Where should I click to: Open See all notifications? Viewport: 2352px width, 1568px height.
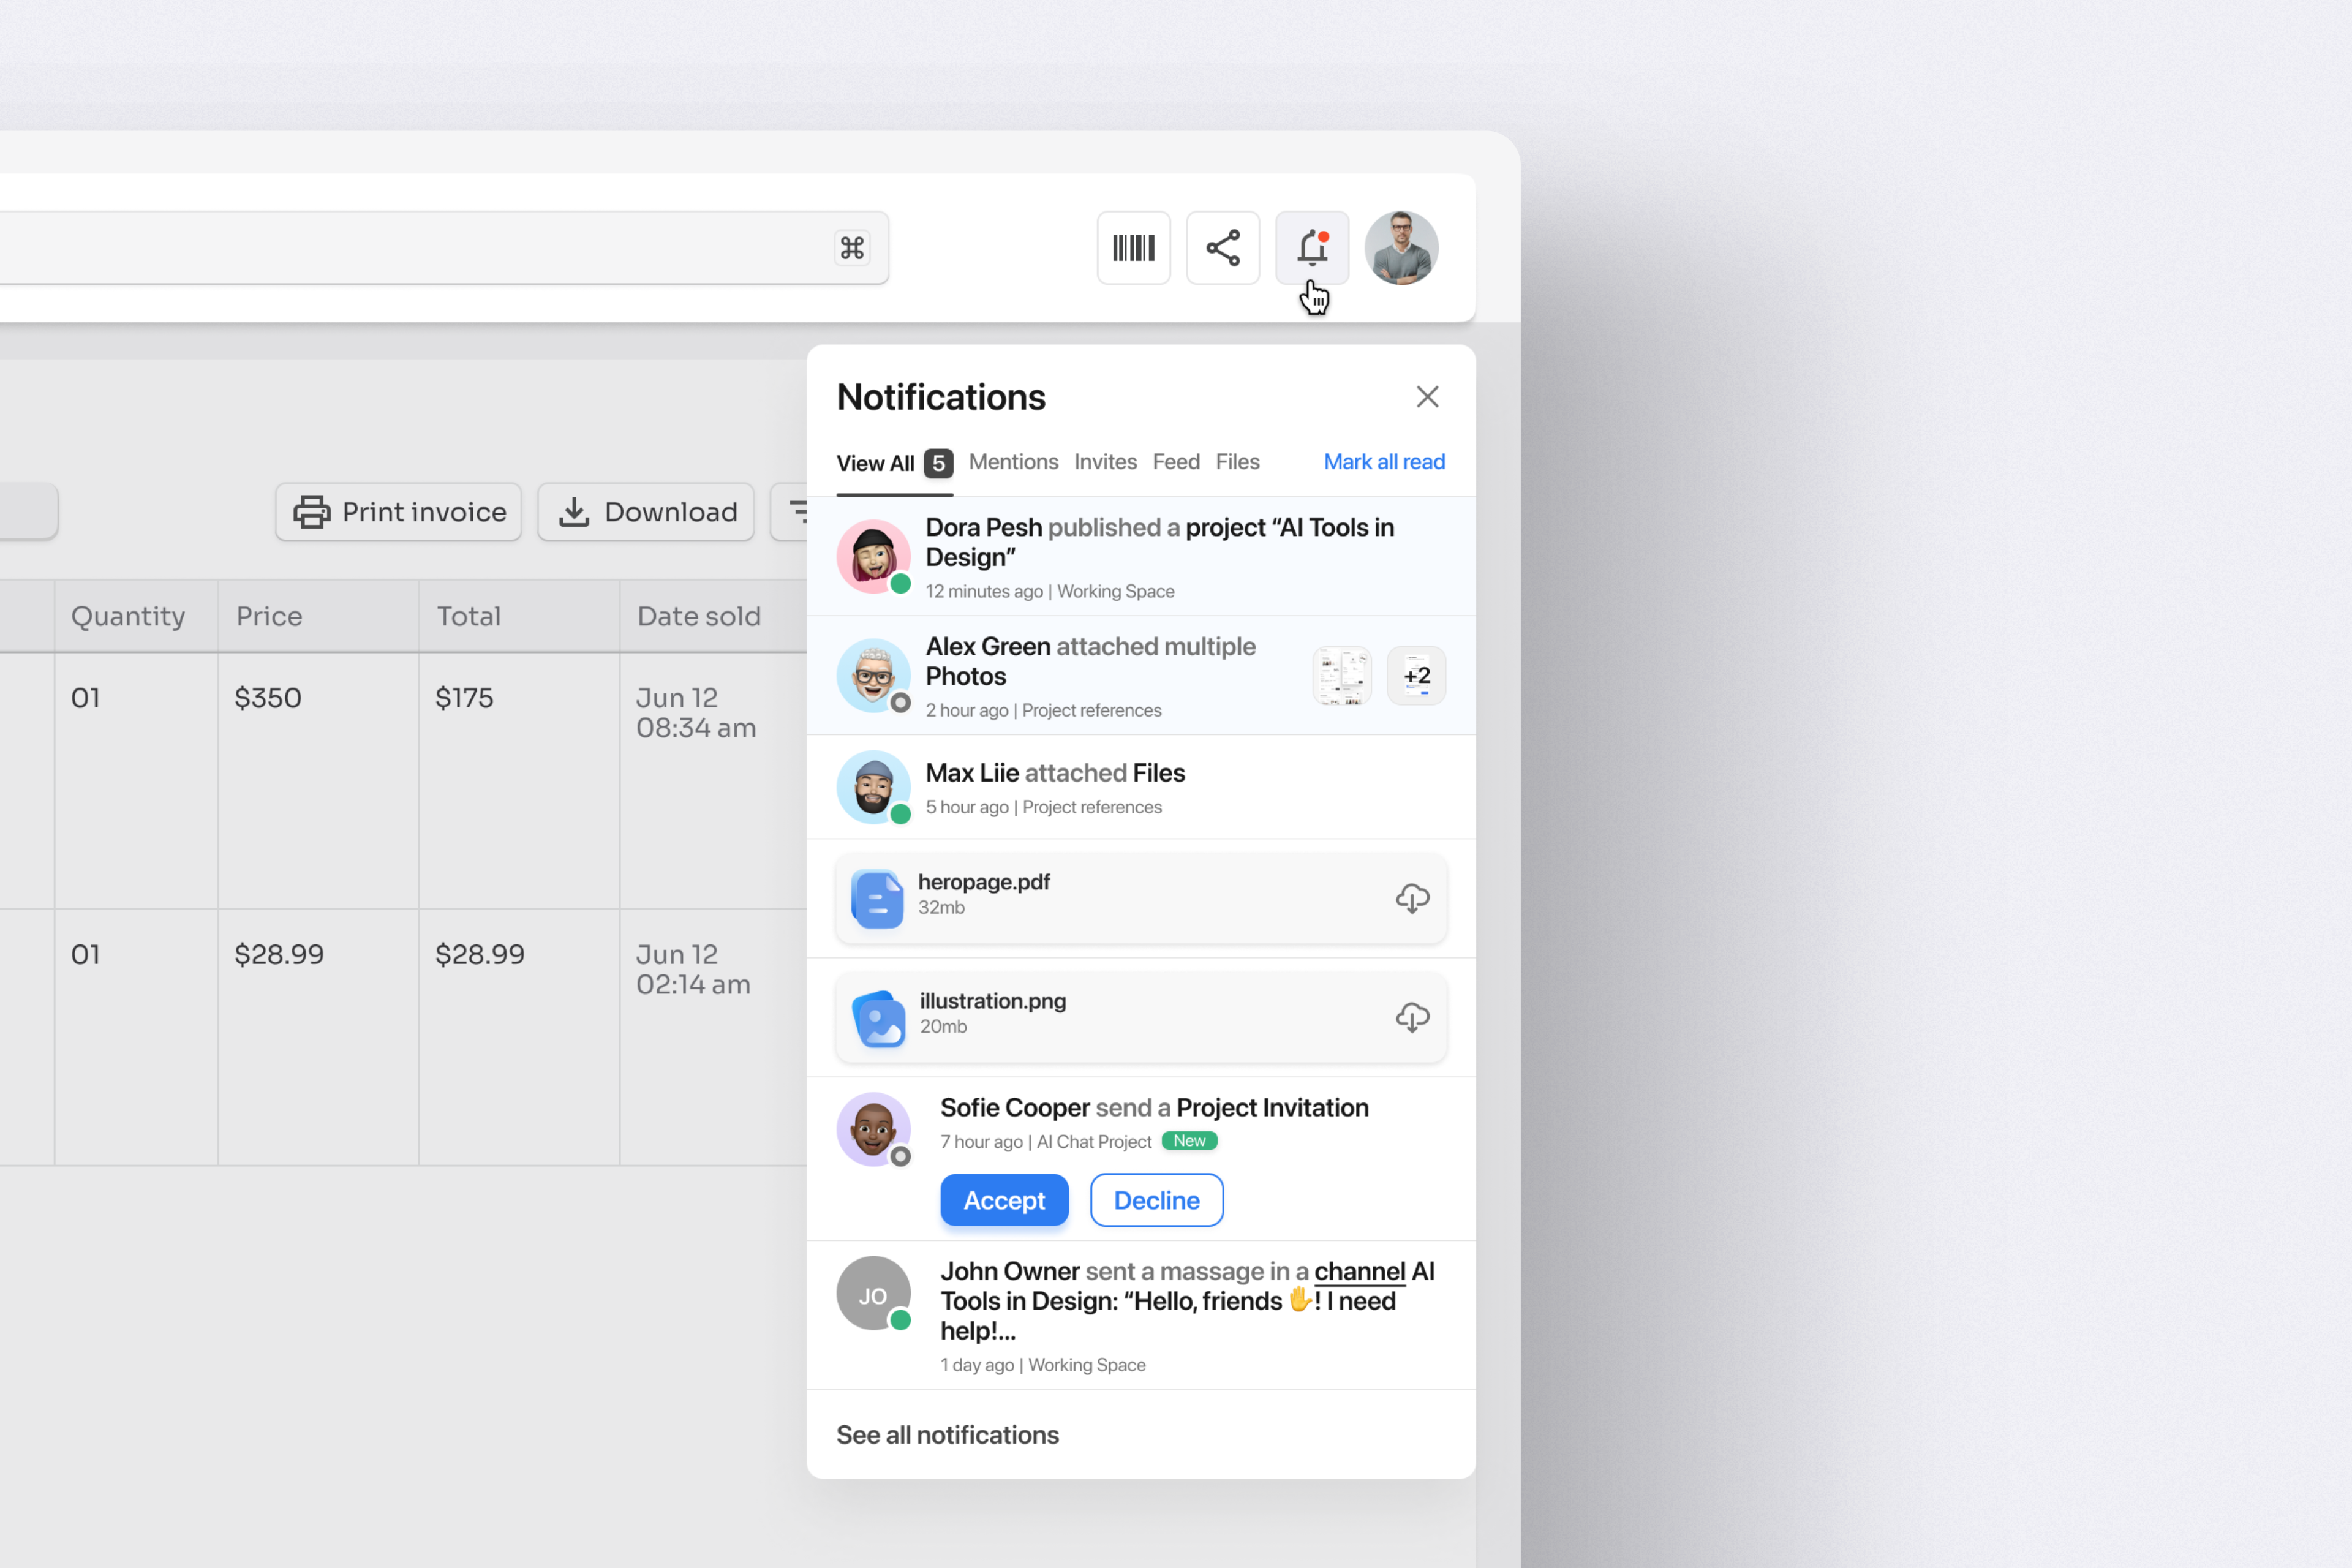947,1434
